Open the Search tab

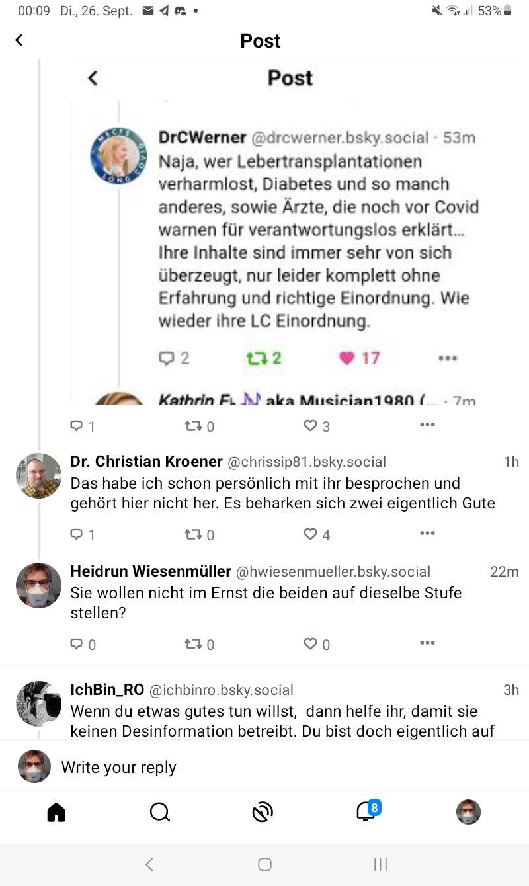click(159, 811)
